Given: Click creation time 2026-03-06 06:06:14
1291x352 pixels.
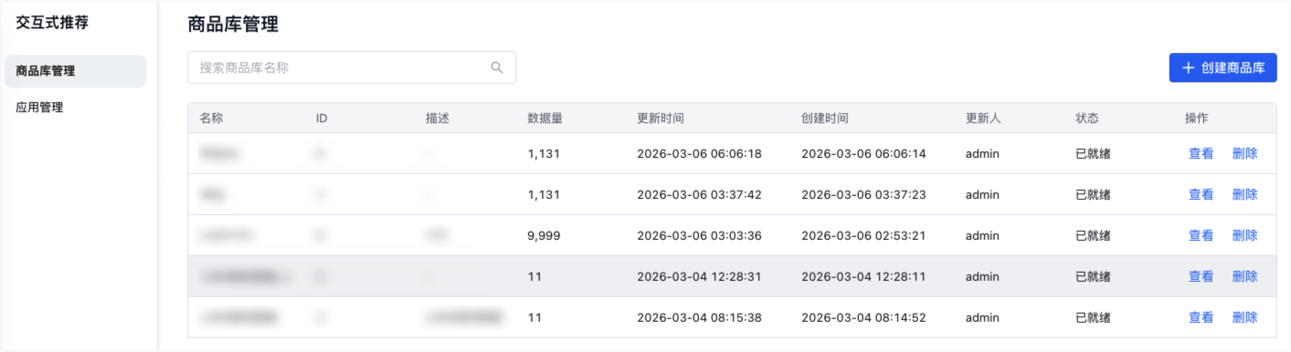Looking at the screenshot, I should point(863,153).
